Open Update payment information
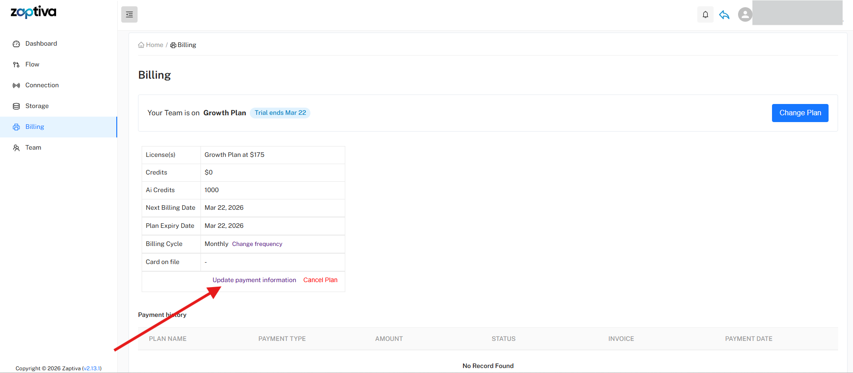The image size is (853, 373). (x=254, y=280)
